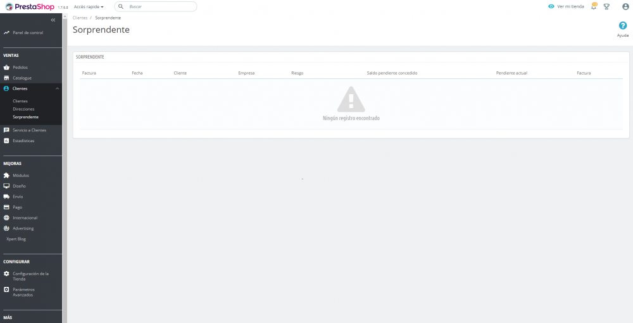Click the trophy icon in header
Viewport: 633px width, 323px height.
[x=606, y=6]
